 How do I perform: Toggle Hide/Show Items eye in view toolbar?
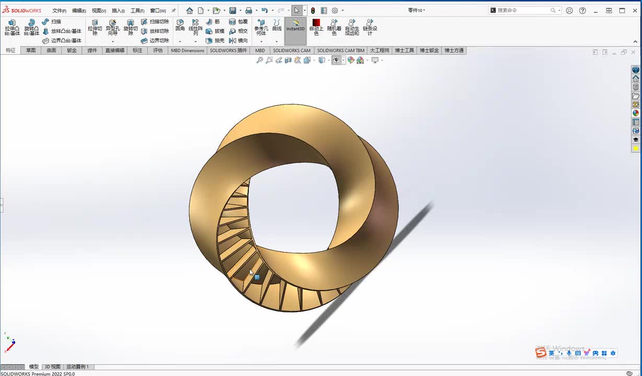[336, 61]
